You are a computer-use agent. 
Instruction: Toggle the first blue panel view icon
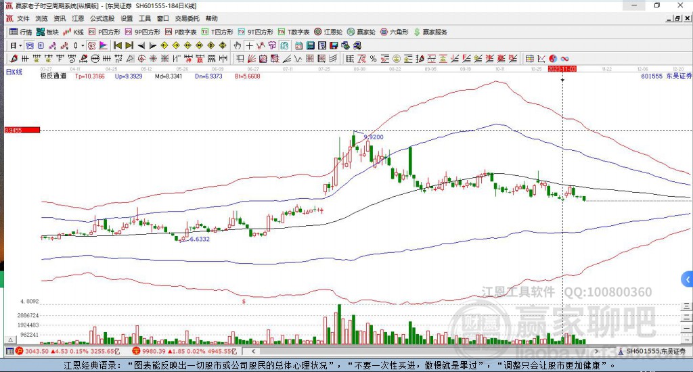tap(30, 45)
